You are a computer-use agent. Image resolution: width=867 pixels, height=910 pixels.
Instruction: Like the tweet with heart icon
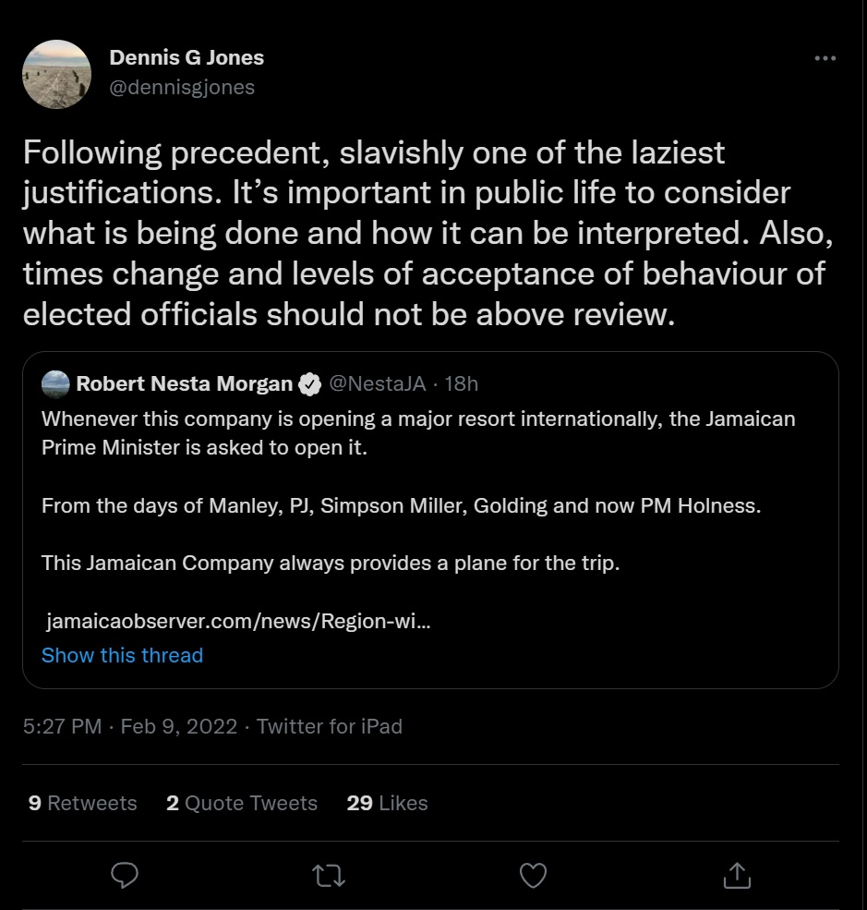(533, 874)
